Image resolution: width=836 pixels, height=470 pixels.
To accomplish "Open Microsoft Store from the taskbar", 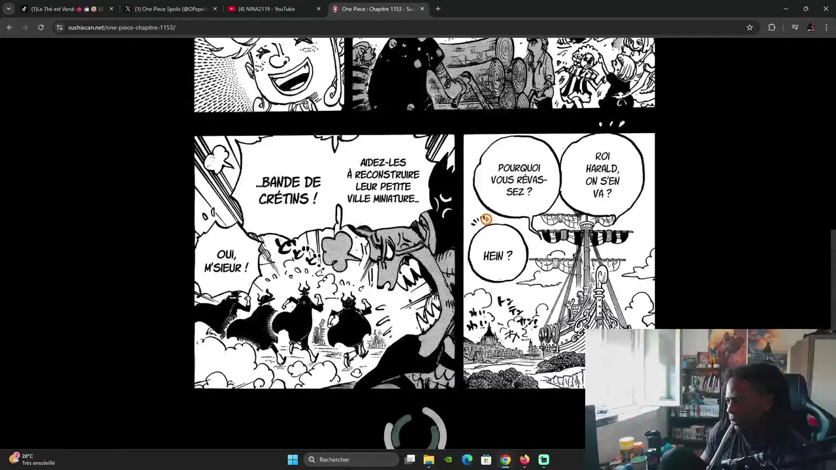I will click(486, 460).
